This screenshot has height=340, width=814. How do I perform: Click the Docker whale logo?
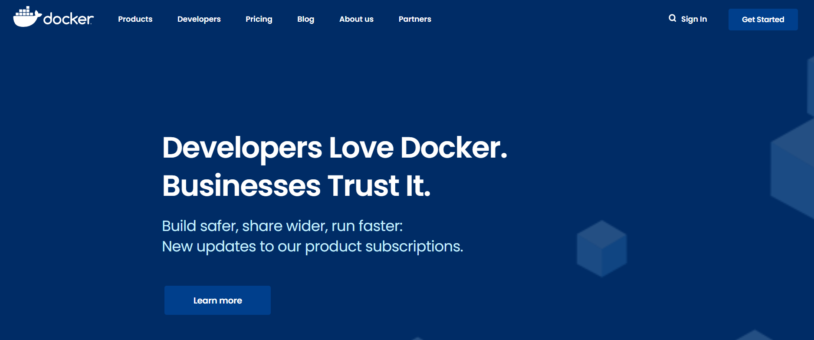tap(53, 17)
